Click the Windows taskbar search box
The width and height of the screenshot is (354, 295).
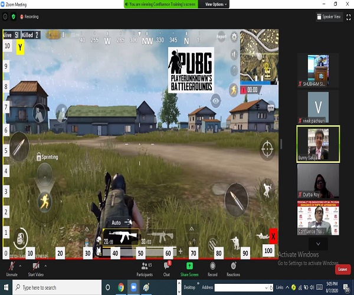click(x=57, y=287)
